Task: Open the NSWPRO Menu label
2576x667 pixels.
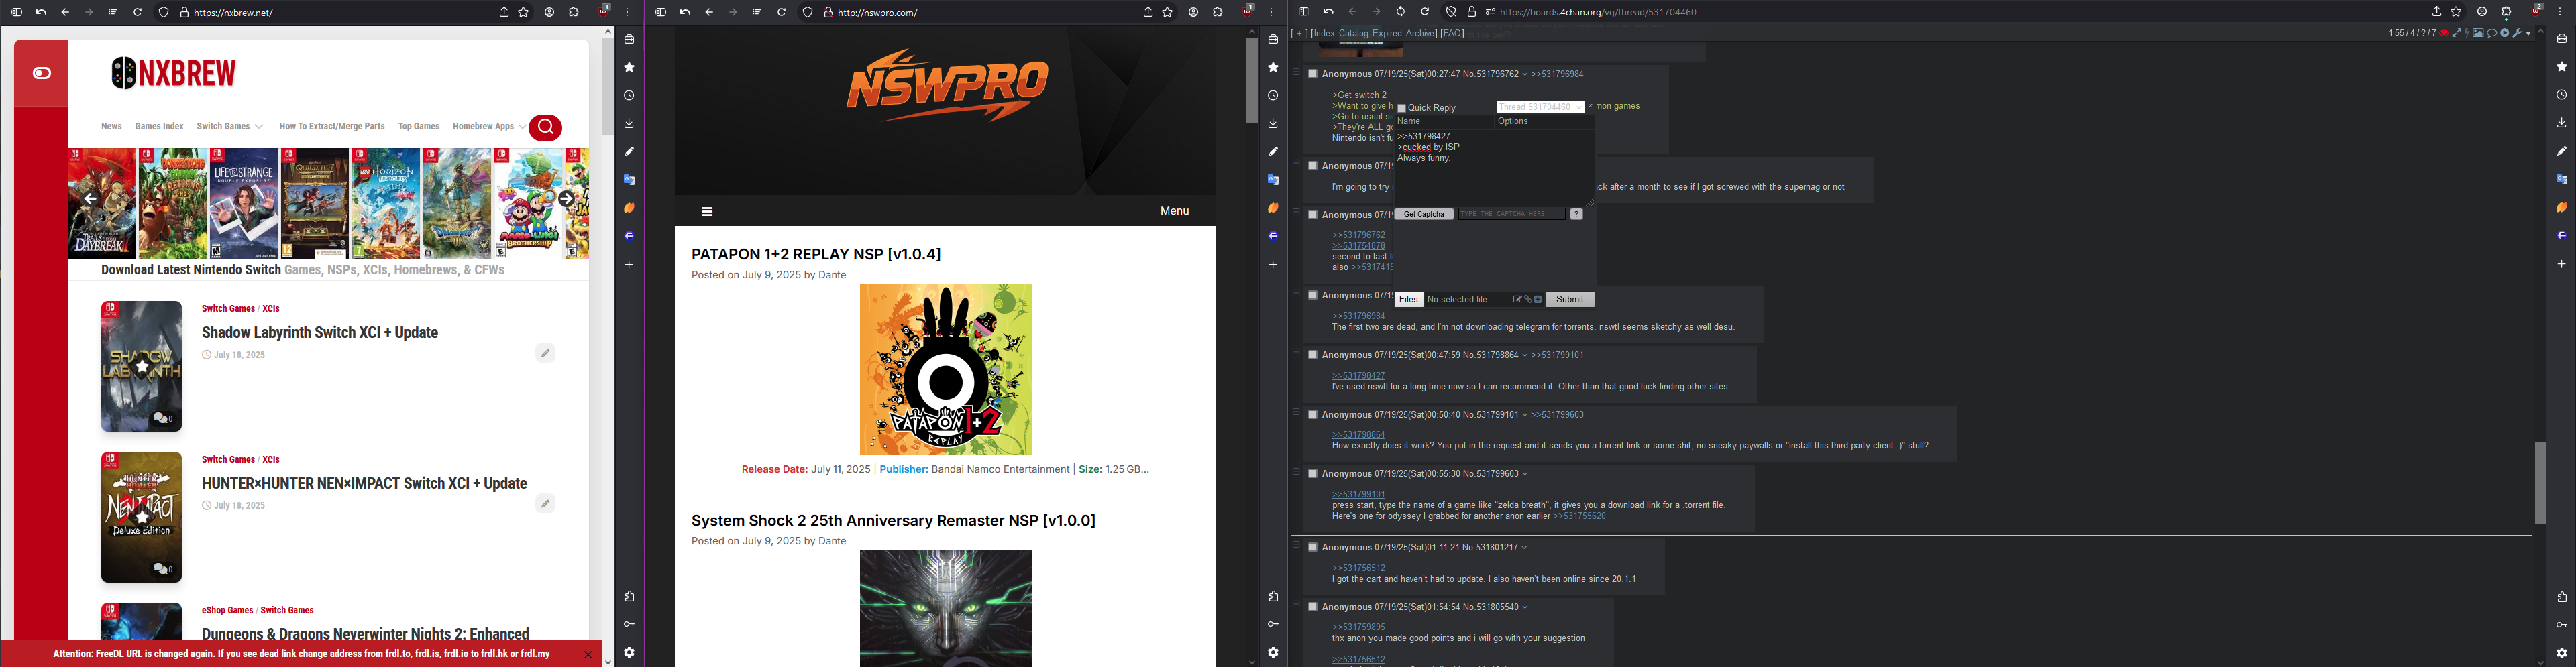Action: tap(1174, 211)
